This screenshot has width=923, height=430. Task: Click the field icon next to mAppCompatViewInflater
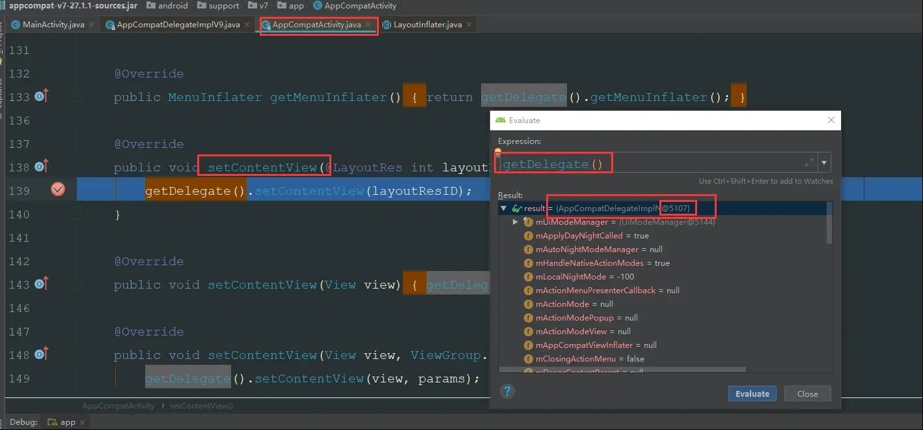(529, 345)
